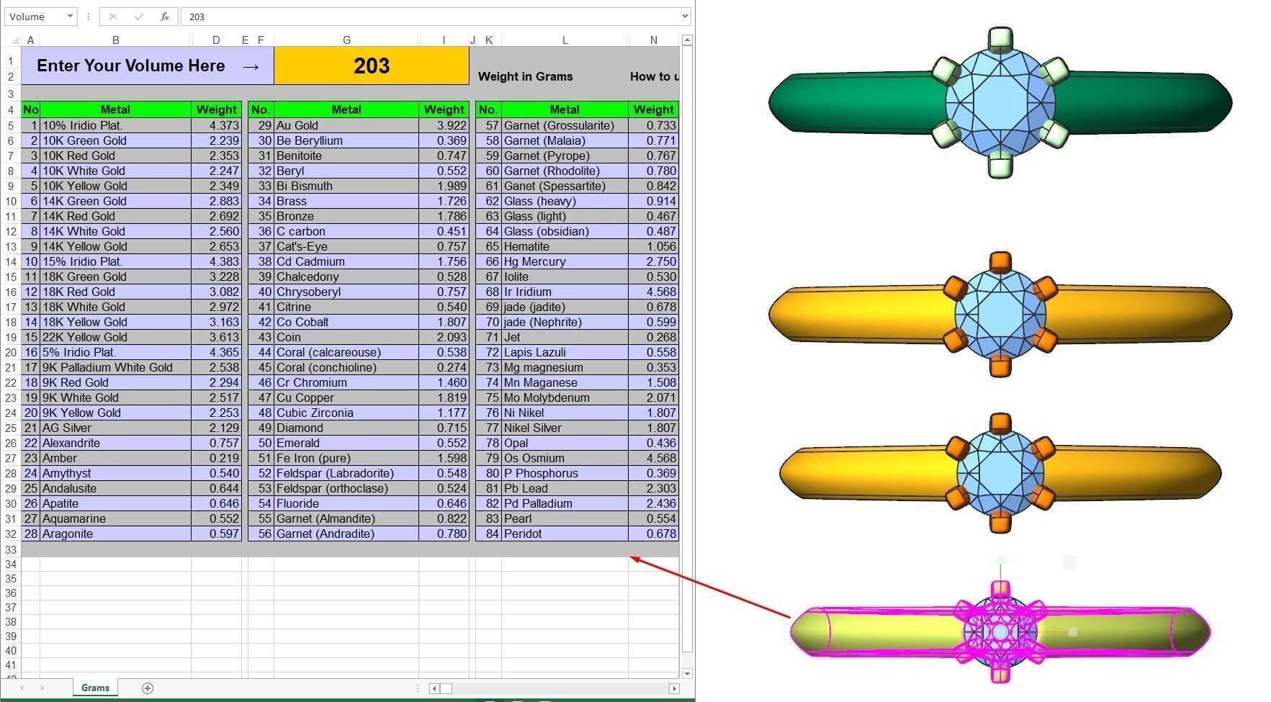
Task: Select the 'Lapis Lazuli' cell
Action: [565, 352]
